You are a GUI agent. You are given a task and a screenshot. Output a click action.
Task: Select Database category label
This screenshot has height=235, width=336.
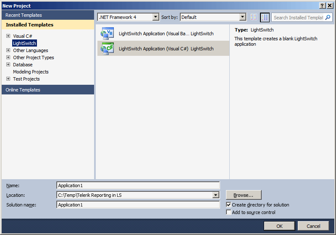coord(23,65)
